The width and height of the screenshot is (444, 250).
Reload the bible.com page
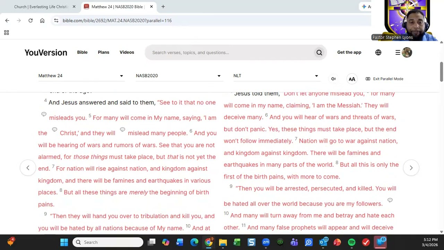(31, 20)
